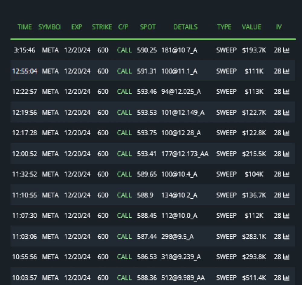Viewport: 302px width, 285px height.
Task: Sort by the VALUE column header
Action: [252, 27]
